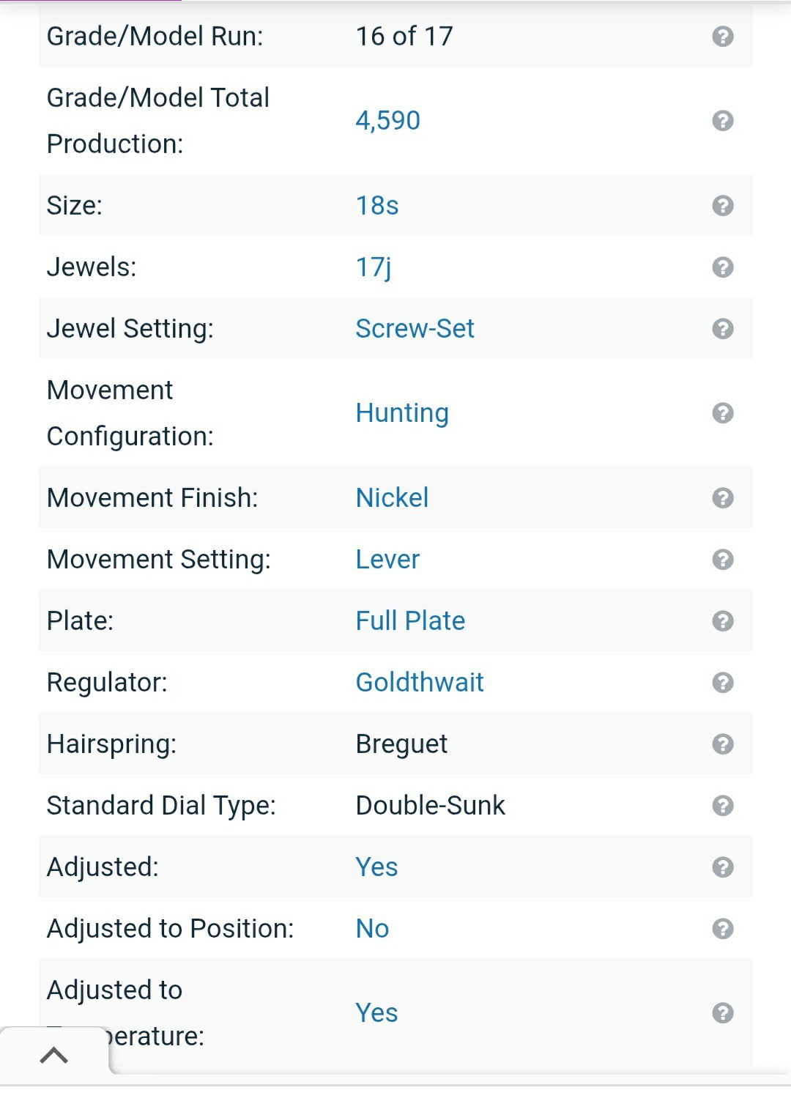Viewport: 791px width, 1101px height.
Task: Click help icon for Grade/Model Run
Action: 723,37
